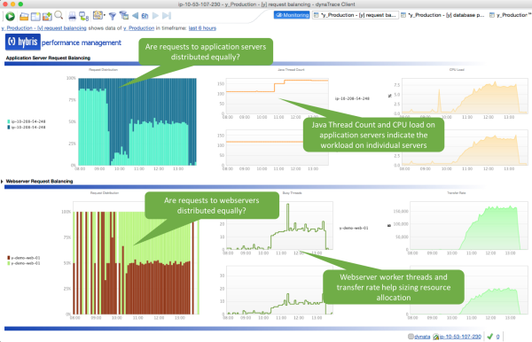
Task: Open the y_Production database p... tab
Action: tap(443, 15)
